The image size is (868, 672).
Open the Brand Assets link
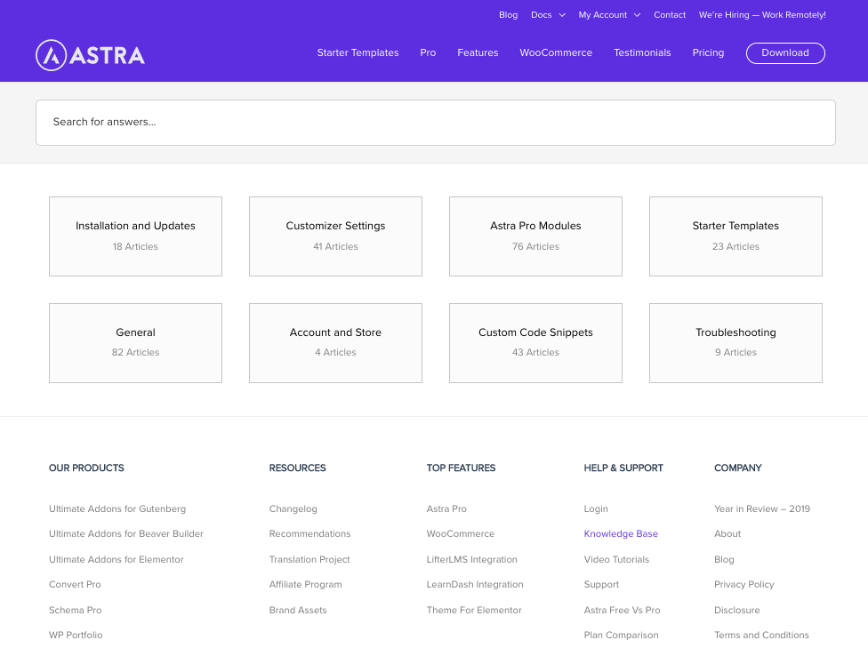[298, 610]
